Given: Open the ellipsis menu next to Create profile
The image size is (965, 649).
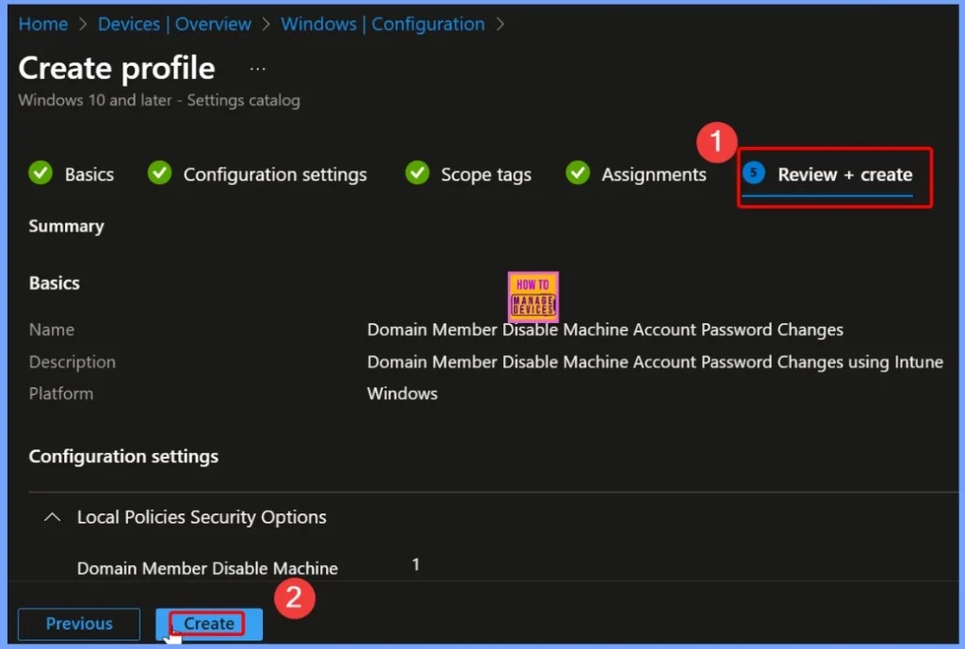Looking at the screenshot, I should (x=257, y=69).
